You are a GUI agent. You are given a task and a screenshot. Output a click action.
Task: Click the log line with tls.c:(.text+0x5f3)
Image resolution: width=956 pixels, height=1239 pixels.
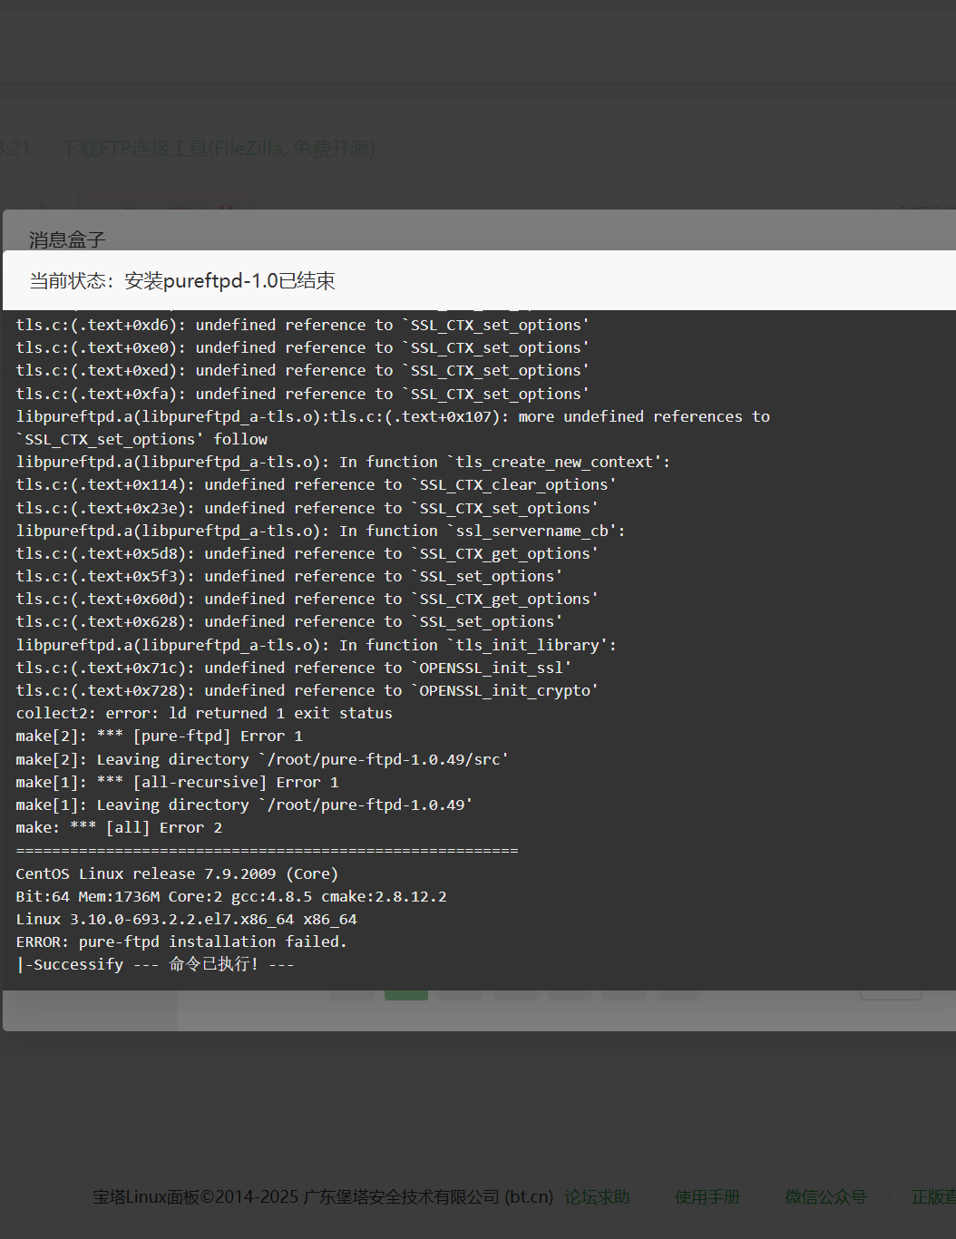[x=288, y=576]
